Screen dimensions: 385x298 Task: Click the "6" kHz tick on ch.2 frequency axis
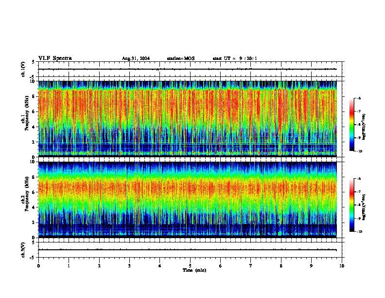point(34,192)
